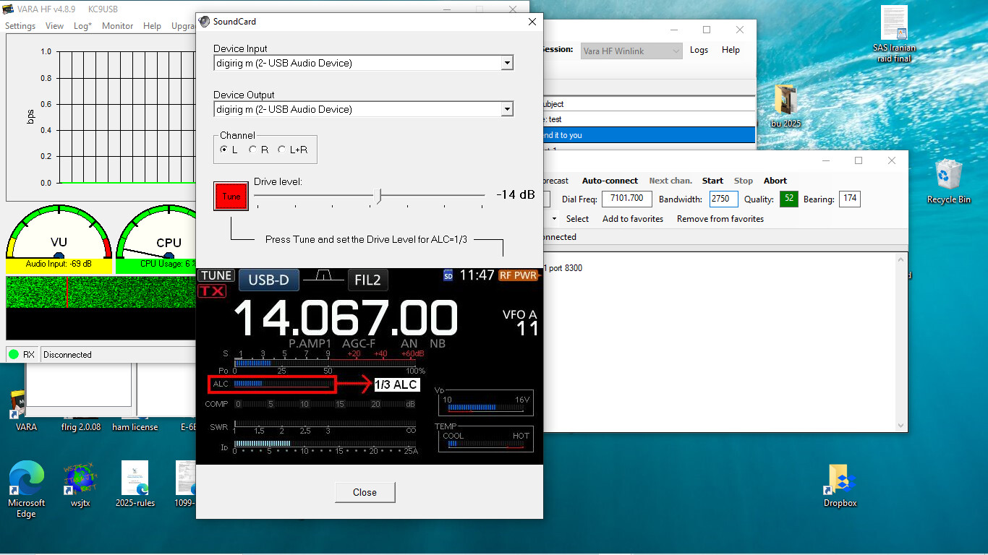Screen dimensions: 988x555
Task: Open the bu 2025 folder icon
Action: click(x=785, y=101)
